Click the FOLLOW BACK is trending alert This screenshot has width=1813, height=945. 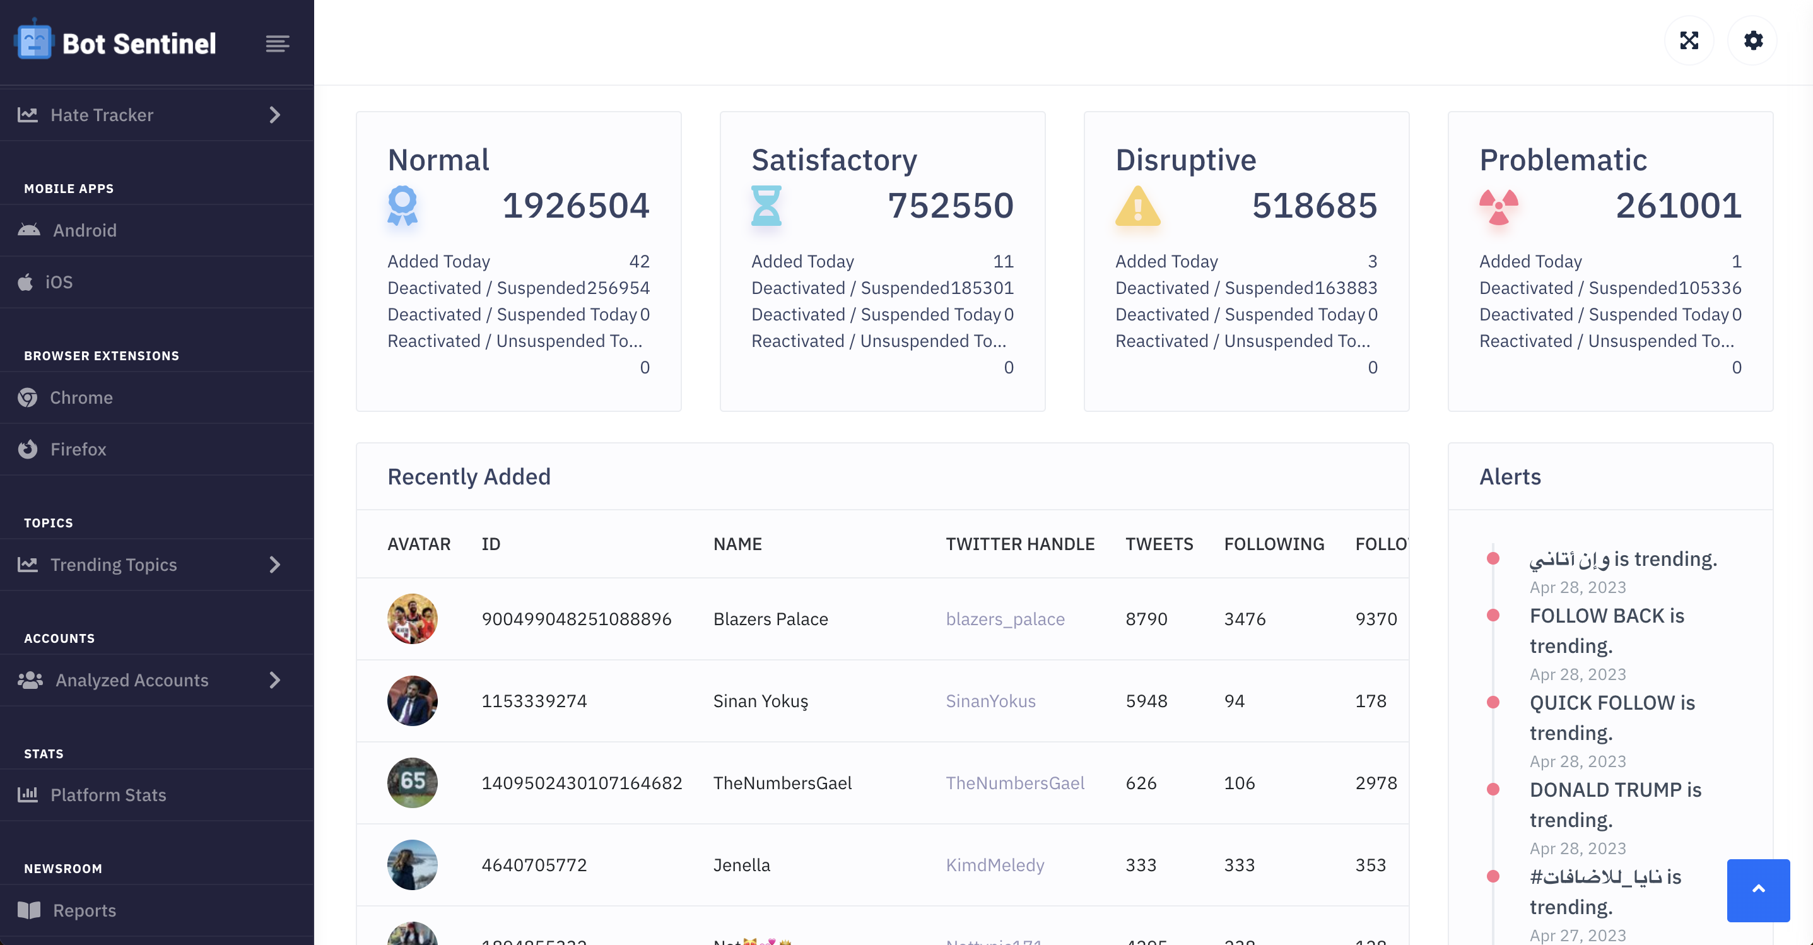click(1607, 630)
